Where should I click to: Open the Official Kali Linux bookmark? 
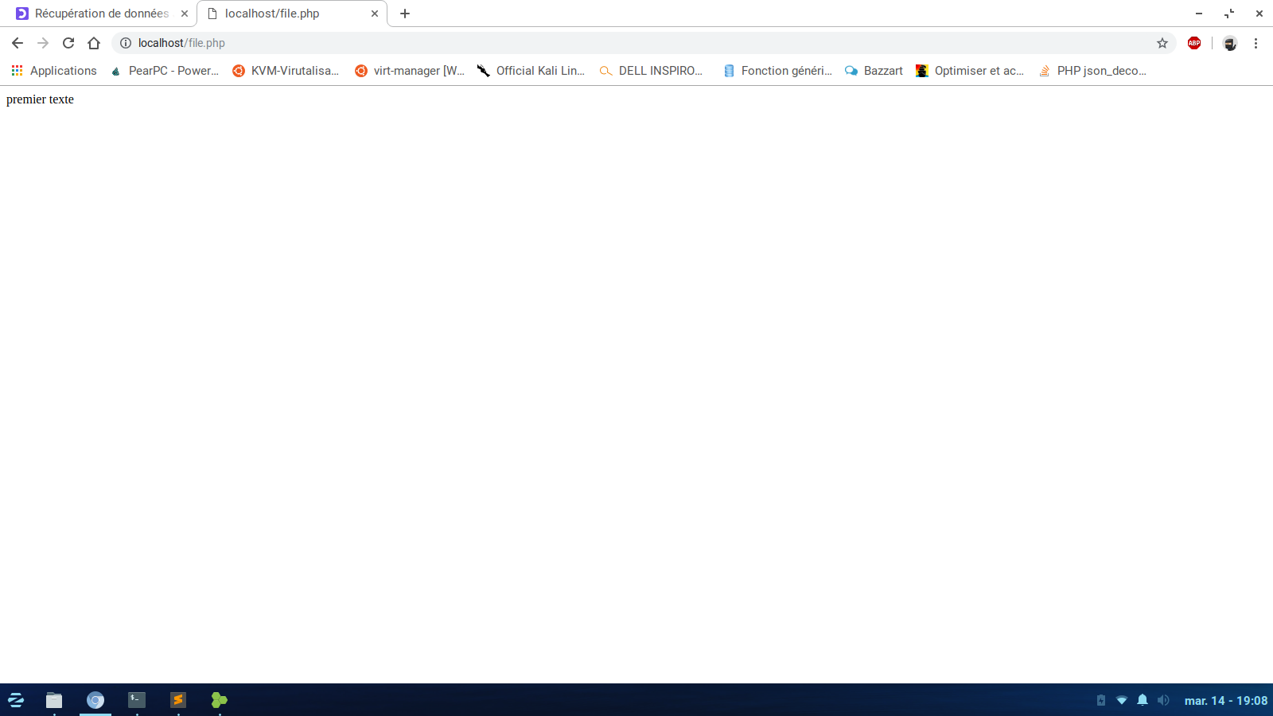pyautogui.click(x=531, y=71)
